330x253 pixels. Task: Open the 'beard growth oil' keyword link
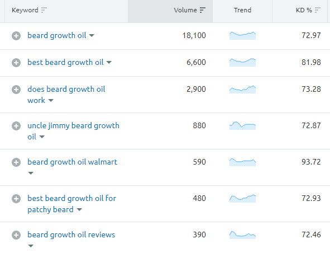tap(57, 35)
